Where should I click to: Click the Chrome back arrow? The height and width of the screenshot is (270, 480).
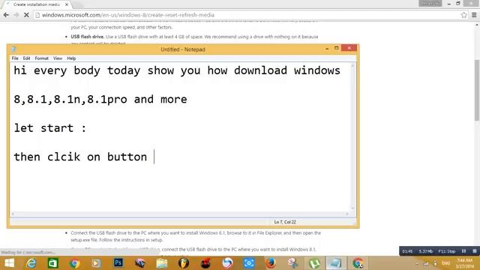click(6, 15)
